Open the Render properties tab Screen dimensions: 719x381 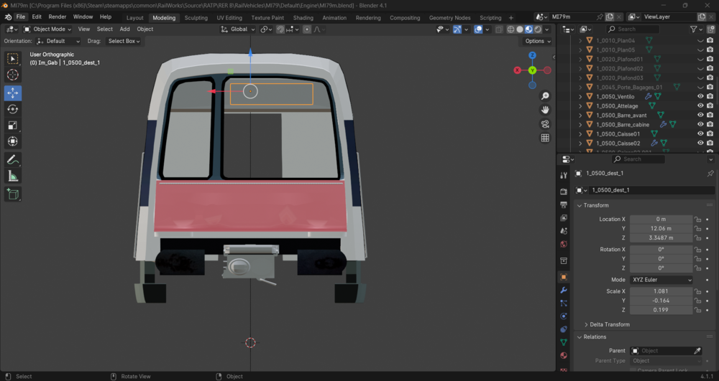(x=564, y=191)
